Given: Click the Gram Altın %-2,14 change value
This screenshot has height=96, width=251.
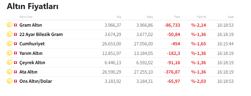Looking at the screenshot, I should (199, 25).
